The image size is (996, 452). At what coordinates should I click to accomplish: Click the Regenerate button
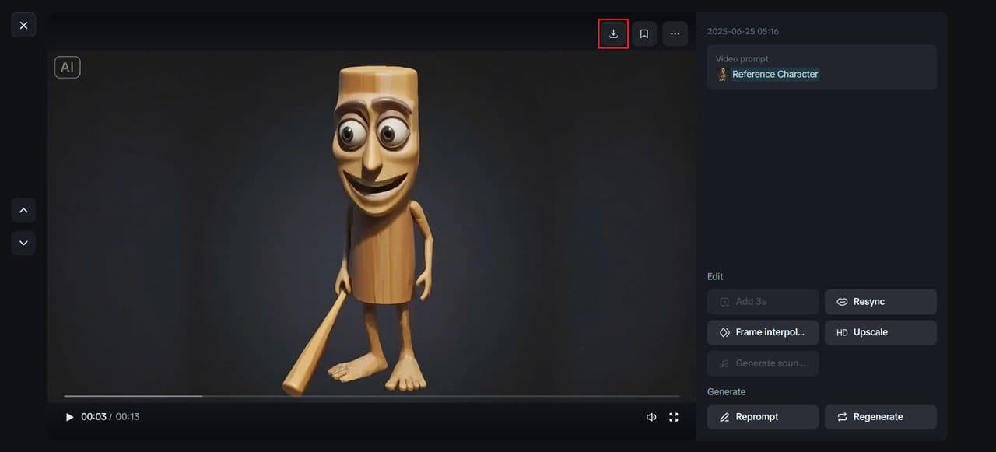[881, 417]
